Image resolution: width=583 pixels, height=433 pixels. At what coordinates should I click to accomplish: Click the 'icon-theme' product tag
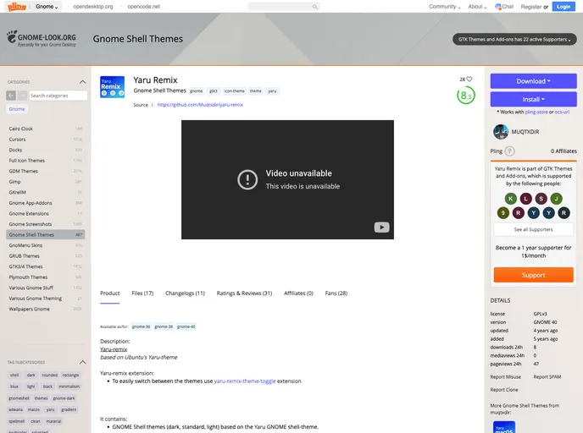(x=234, y=90)
